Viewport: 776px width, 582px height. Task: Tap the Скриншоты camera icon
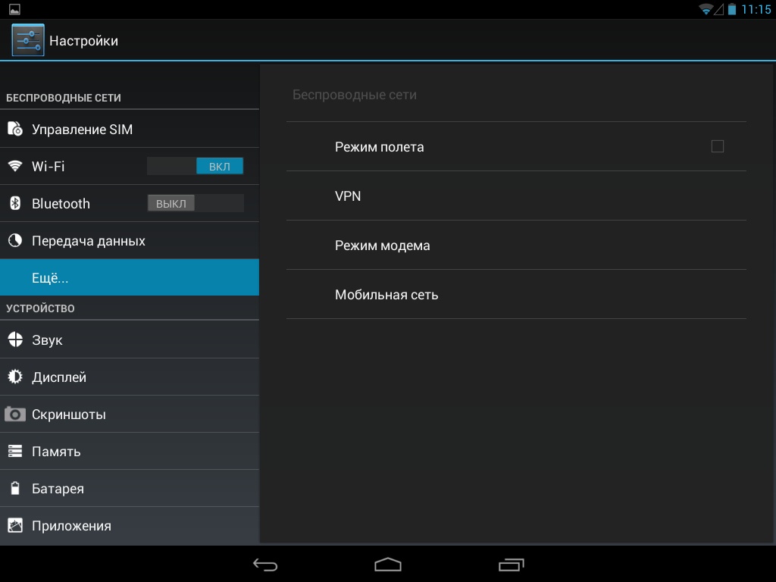(15, 415)
